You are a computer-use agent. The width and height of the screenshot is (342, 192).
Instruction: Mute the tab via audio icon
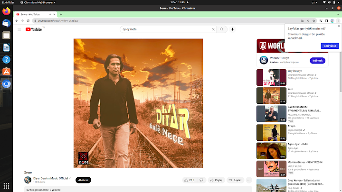50,14
